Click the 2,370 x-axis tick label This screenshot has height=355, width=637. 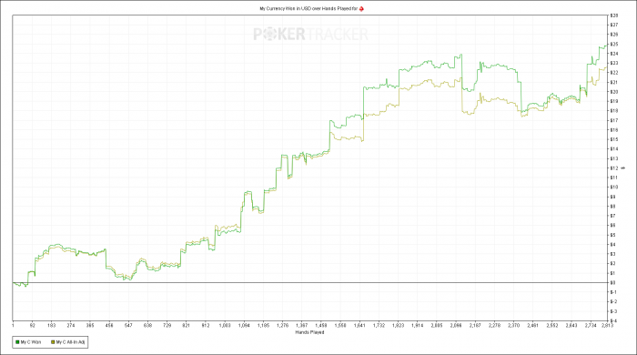pyautogui.click(x=514, y=325)
